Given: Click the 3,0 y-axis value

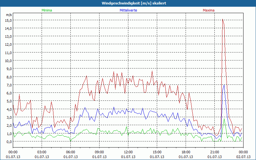Looking at the screenshot, I should coord(9,117).
